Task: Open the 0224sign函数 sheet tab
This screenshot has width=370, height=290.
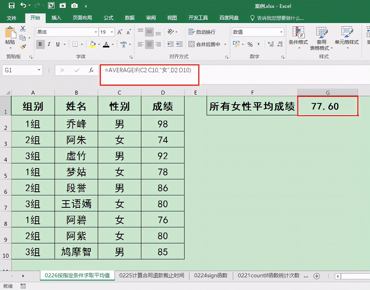Action: (x=211, y=276)
